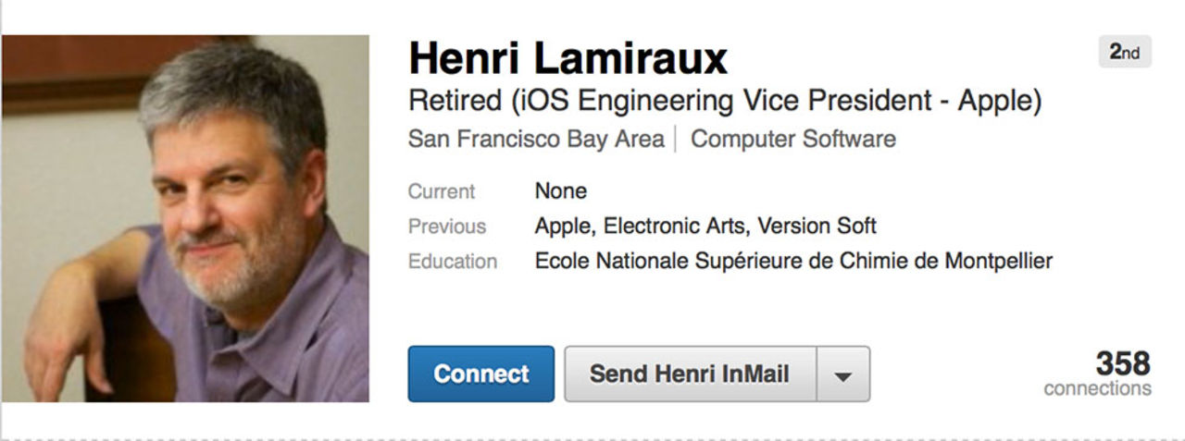Select the Computer Software industry text
Image resolution: width=1185 pixels, height=441 pixels.
tap(792, 140)
